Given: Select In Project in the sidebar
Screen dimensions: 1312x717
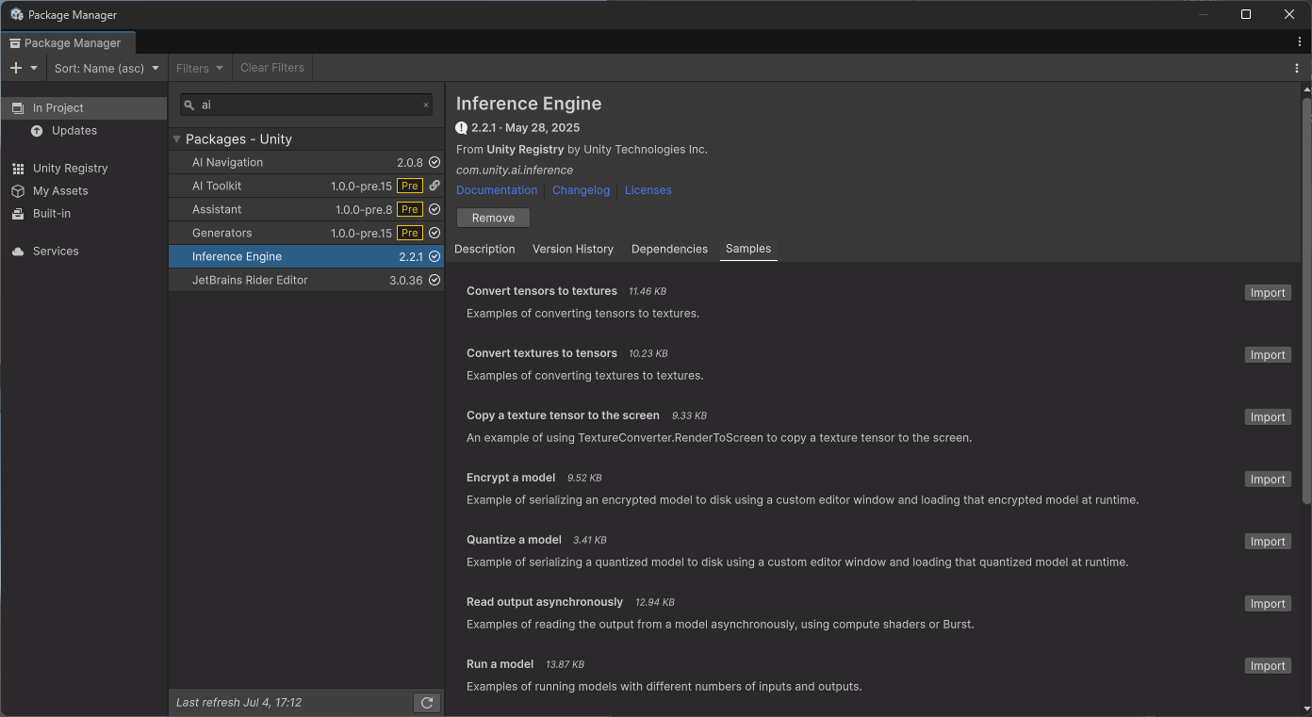Looking at the screenshot, I should click(x=84, y=107).
